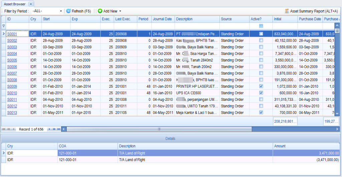Jump to the last record
342x177 pixels.
pos(59,129)
